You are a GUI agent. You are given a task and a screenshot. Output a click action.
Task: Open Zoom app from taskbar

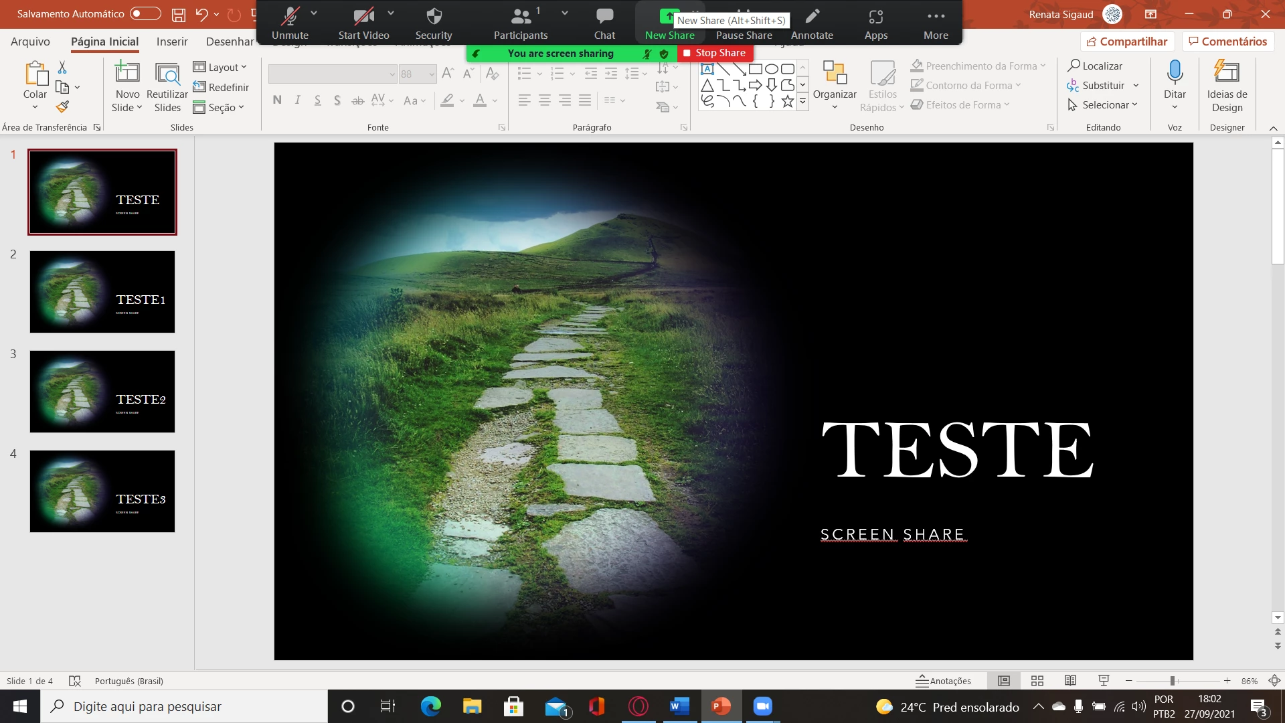(762, 706)
